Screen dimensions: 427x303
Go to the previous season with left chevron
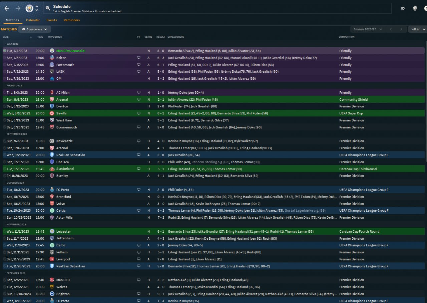pos(391,29)
